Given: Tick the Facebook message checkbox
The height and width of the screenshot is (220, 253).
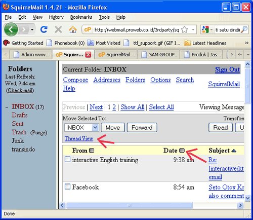Looking at the screenshot, I should (x=67, y=187).
